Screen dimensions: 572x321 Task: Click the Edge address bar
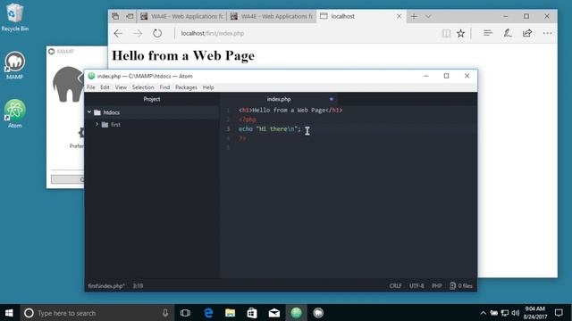(307, 34)
